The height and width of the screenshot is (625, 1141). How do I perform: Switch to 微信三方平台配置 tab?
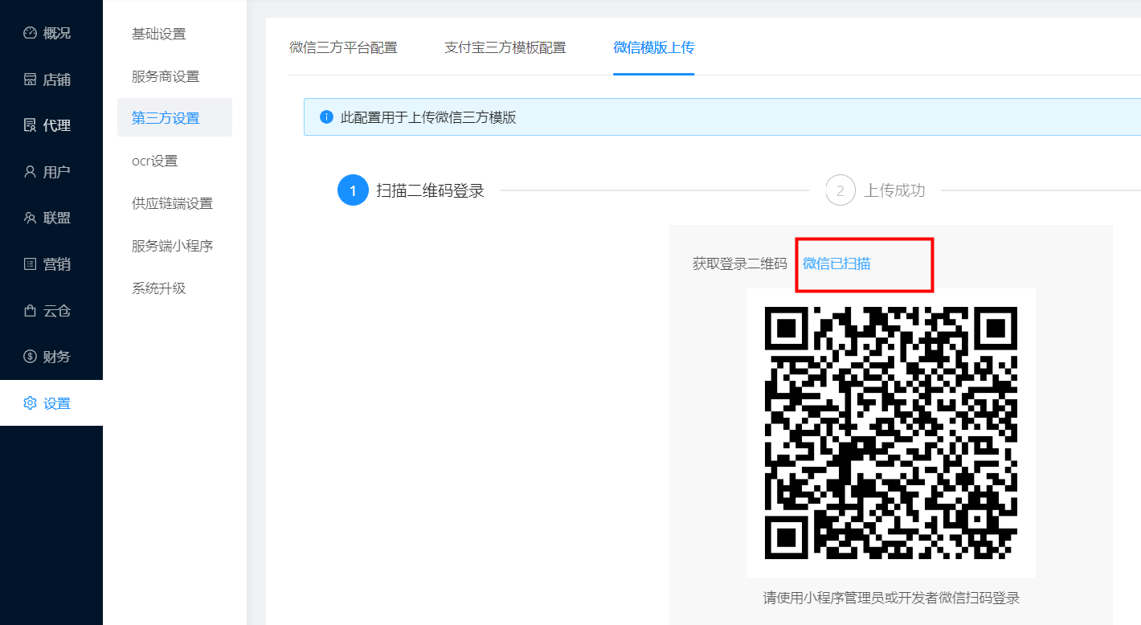(343, 47)
